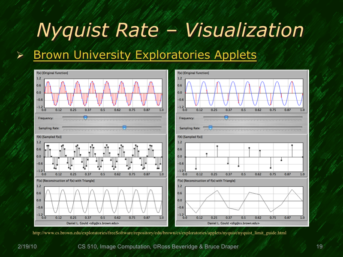343x257 pixels.
Task: Click the Frequency label in the left applet
Action: click(47, 119)
